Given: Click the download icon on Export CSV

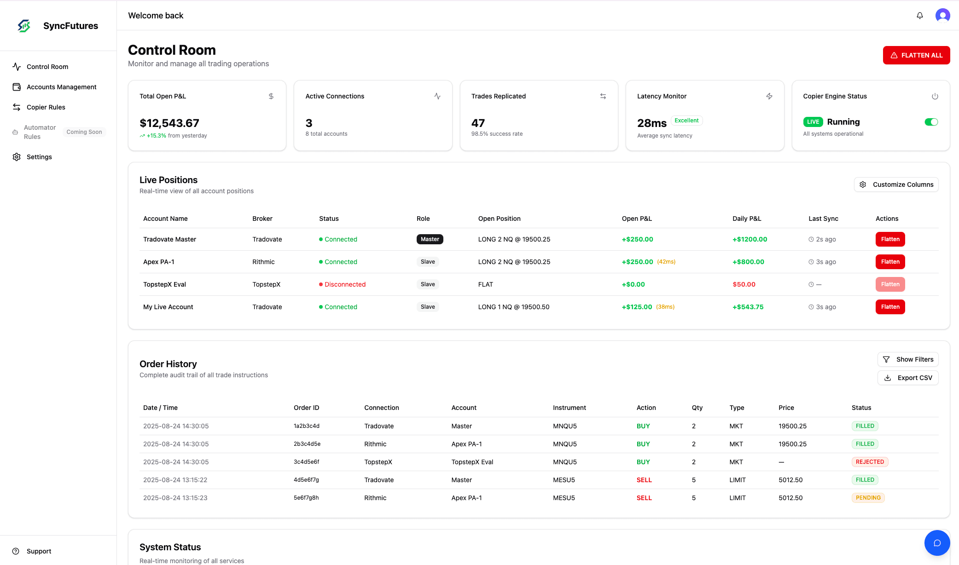Looking at the screenshot, I should click(888, 378).
